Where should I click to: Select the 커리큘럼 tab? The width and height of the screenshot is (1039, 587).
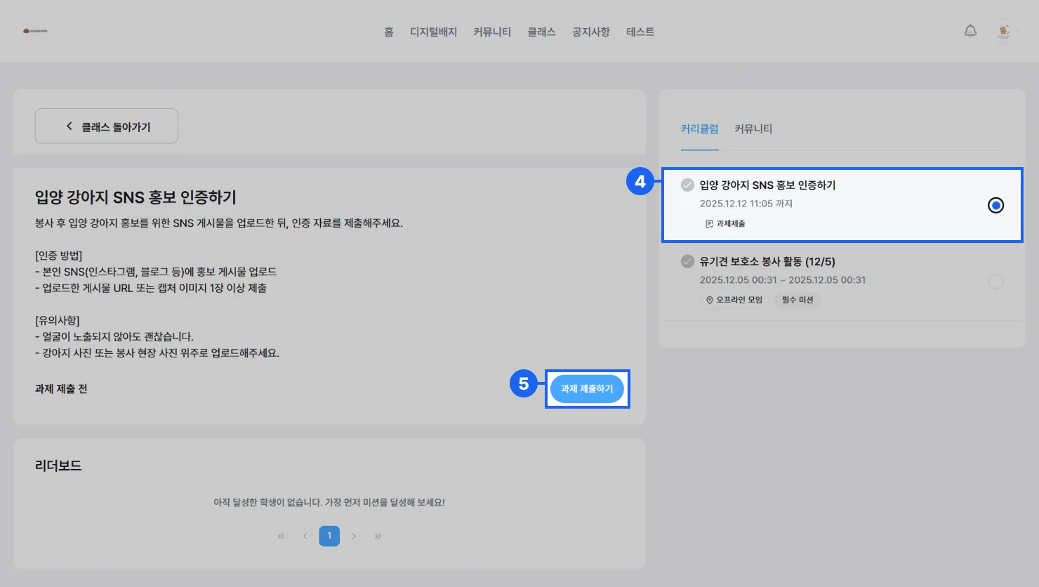click(699, 128)
